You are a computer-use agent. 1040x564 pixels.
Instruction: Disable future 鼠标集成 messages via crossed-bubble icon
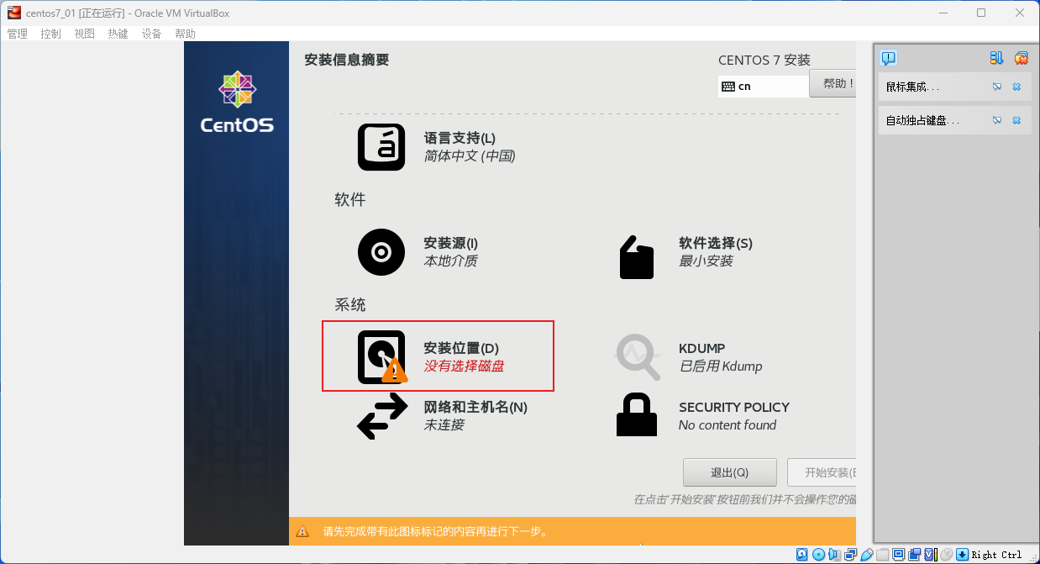click(997, 87)
